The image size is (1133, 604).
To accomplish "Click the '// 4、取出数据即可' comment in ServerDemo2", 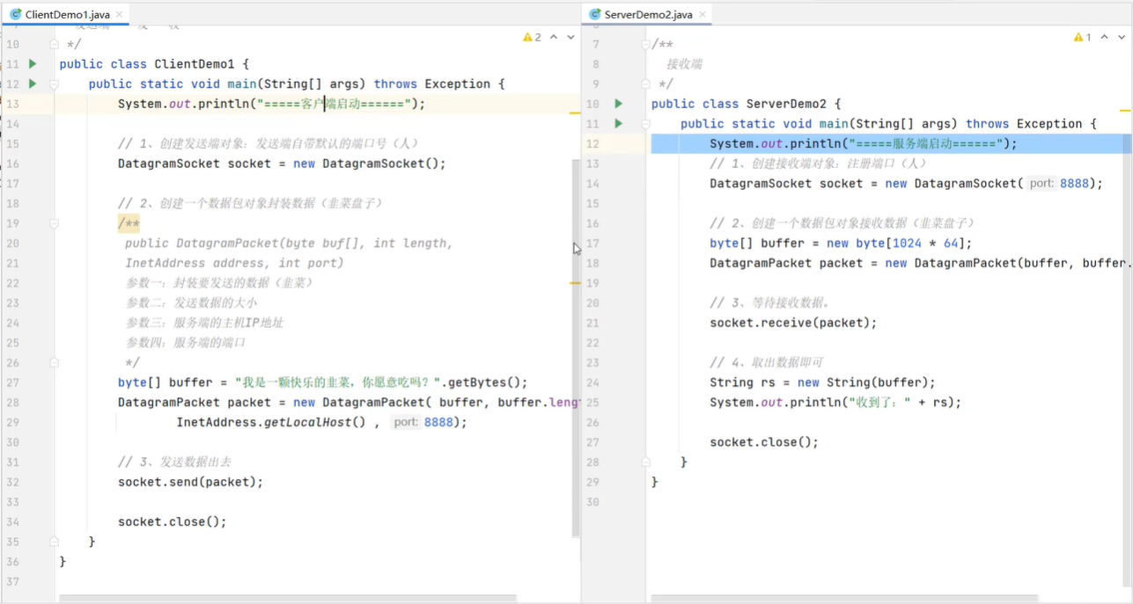I will pyautogui.click(x=766, y=362).
